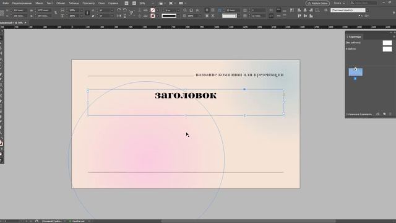Click Align left edges icon

[x=299, y=10]
